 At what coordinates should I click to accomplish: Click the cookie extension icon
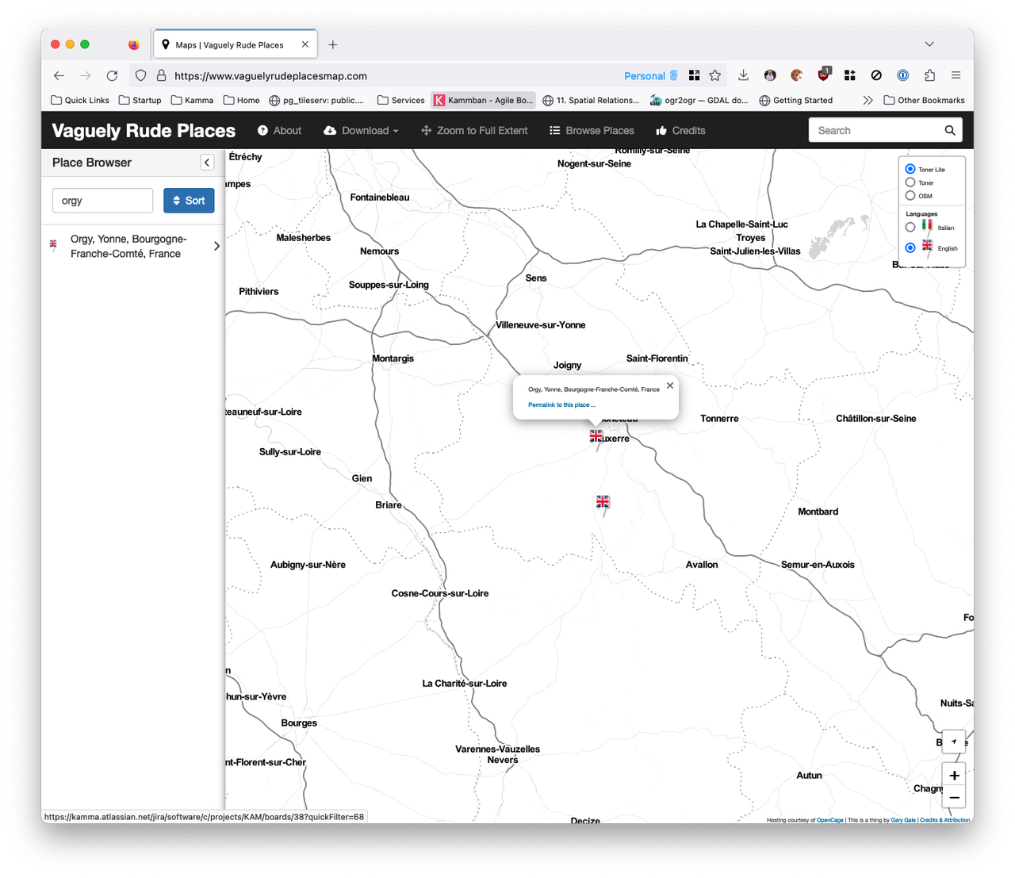click(796, 75)
